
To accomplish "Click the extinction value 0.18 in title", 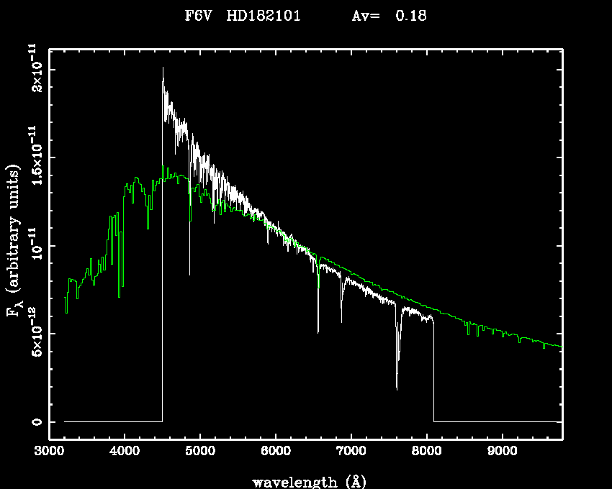I will coord(410,15).
